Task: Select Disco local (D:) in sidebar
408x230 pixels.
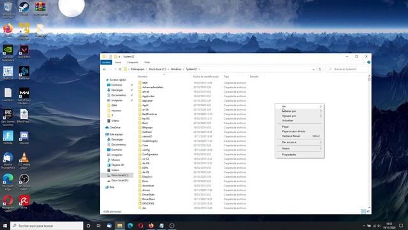Action: (x=119, y=180)
